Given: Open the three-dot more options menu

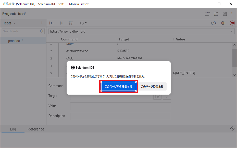Looking at the screenshot, I should click(x=232, y=14).
